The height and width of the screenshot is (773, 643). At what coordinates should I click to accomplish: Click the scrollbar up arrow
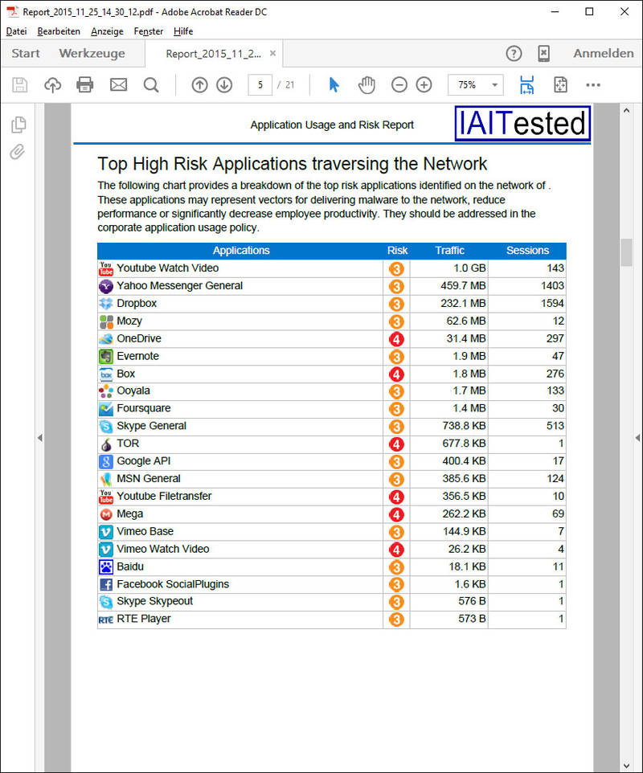click(626, 111)
